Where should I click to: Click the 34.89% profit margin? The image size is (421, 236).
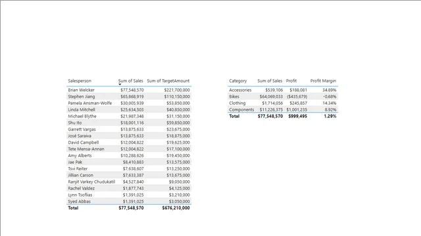tap(330, 90)
